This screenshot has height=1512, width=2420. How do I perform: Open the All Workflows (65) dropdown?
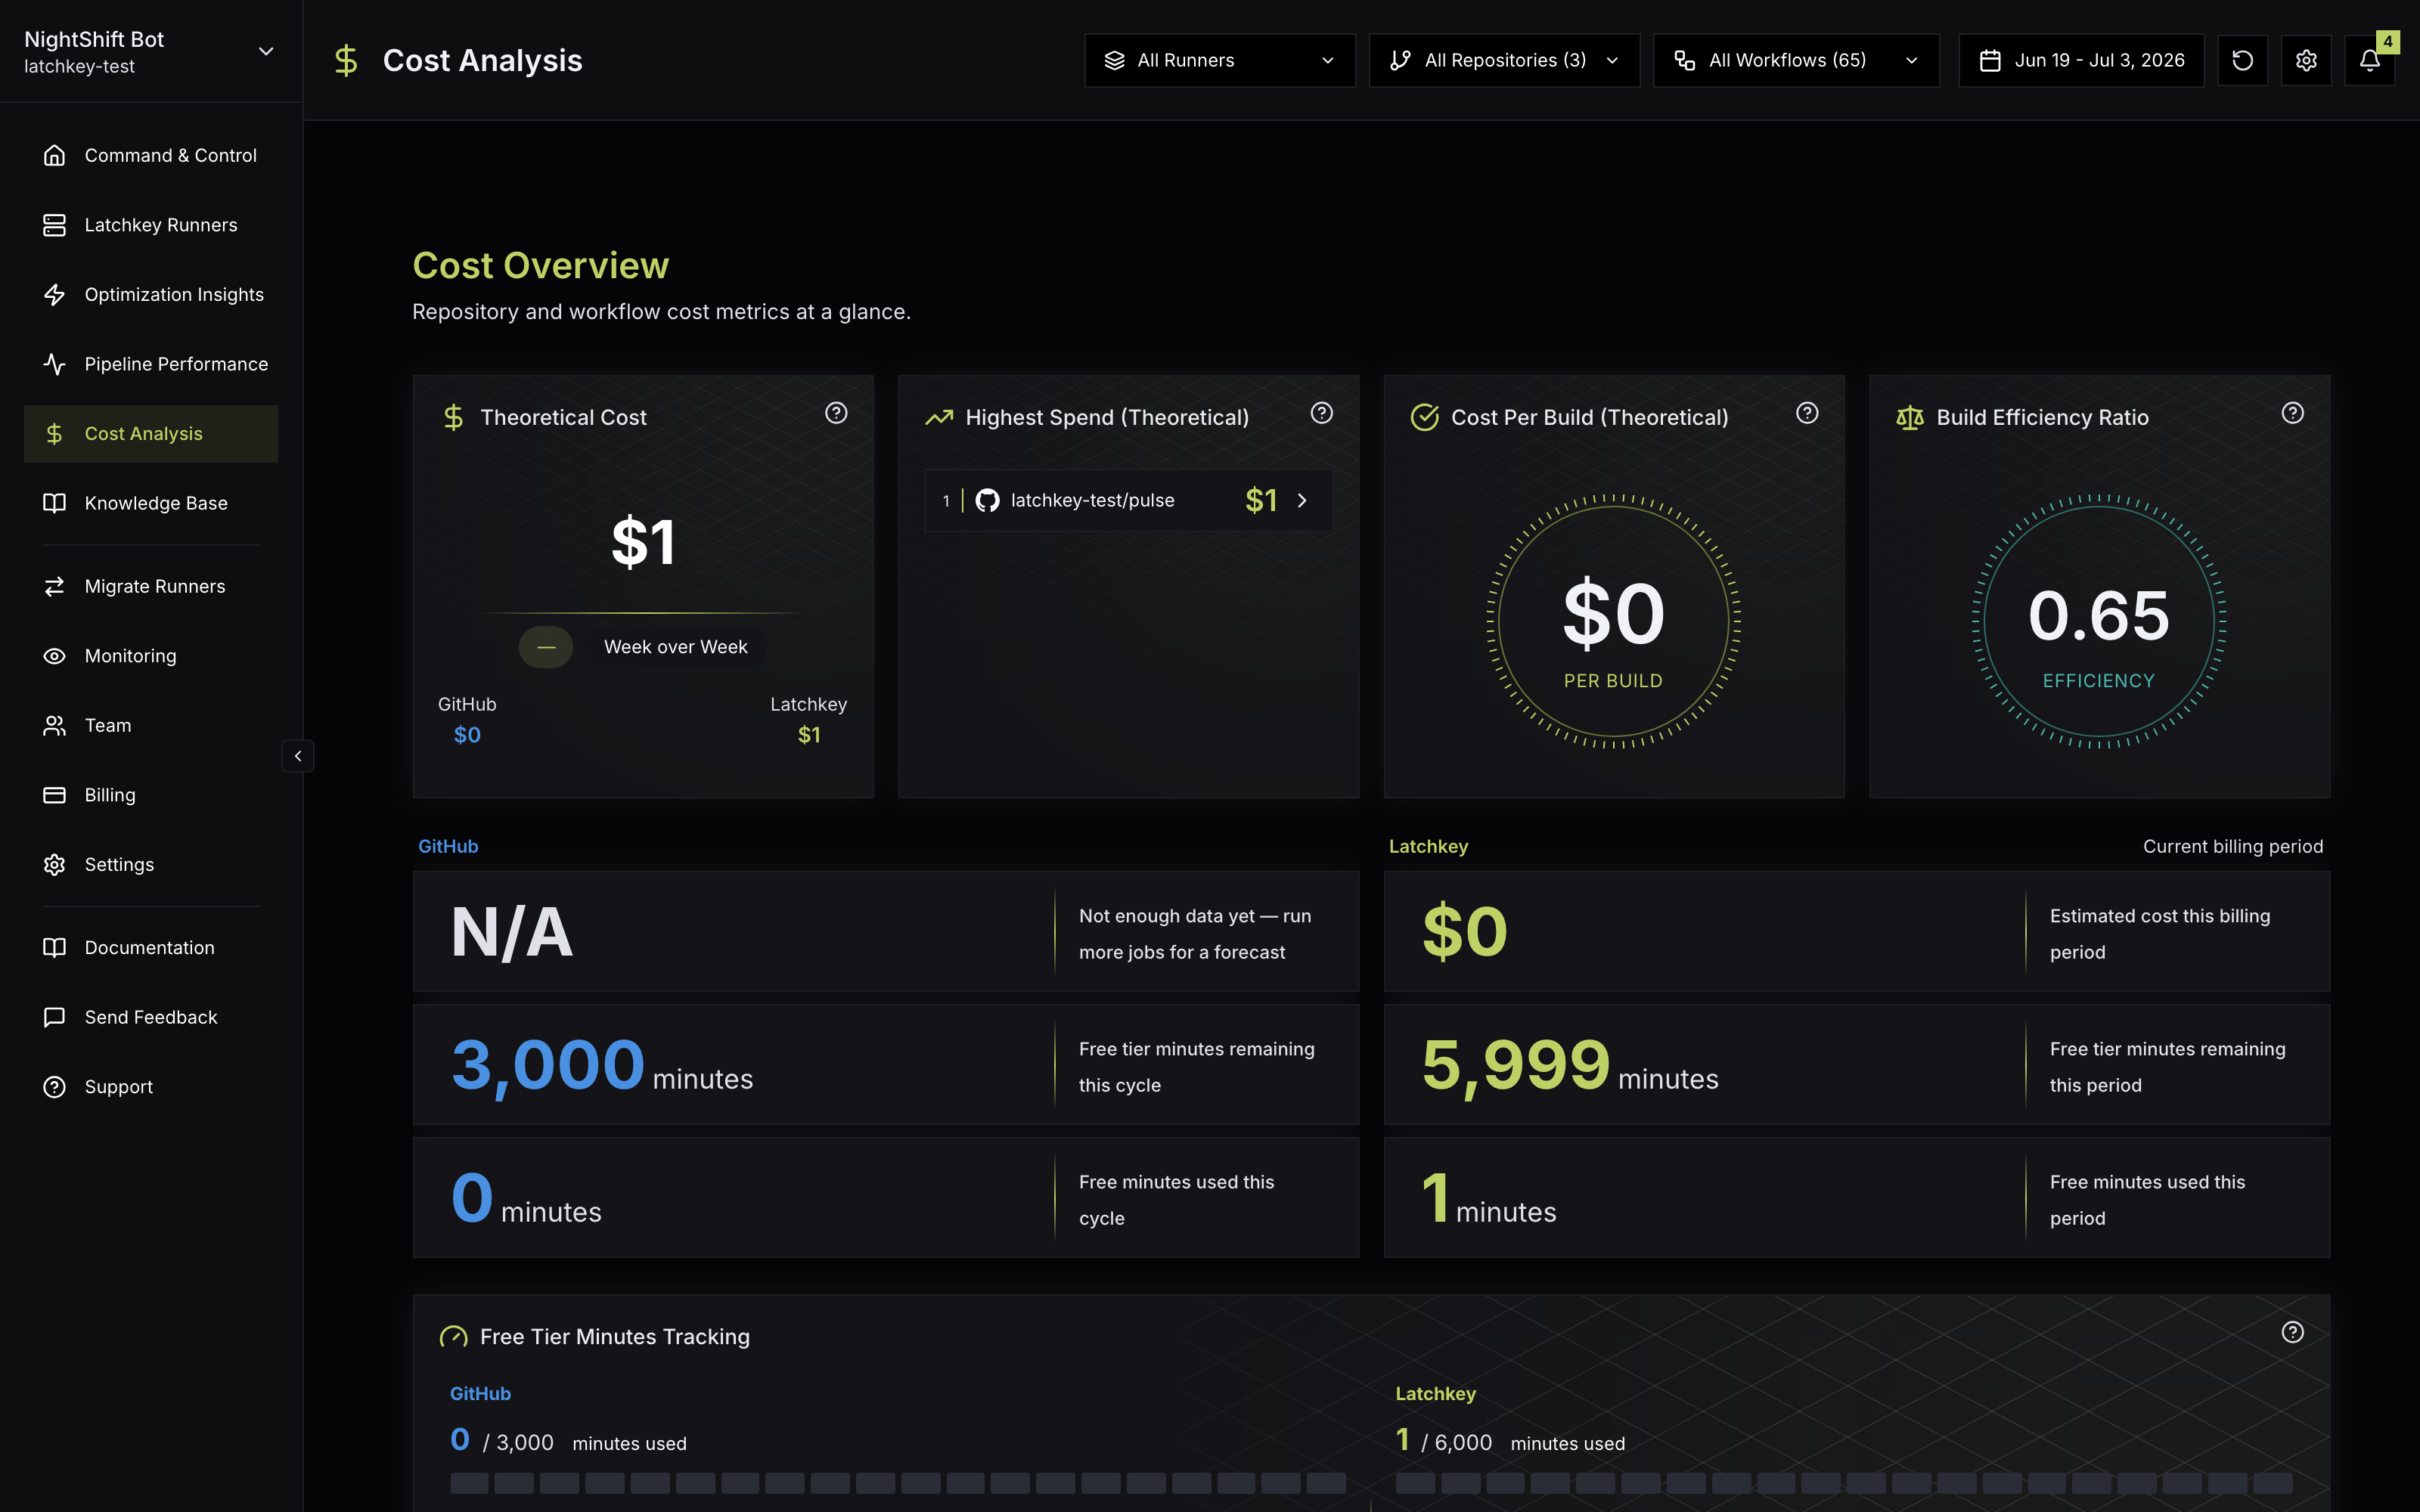(x=1796, y=60)
